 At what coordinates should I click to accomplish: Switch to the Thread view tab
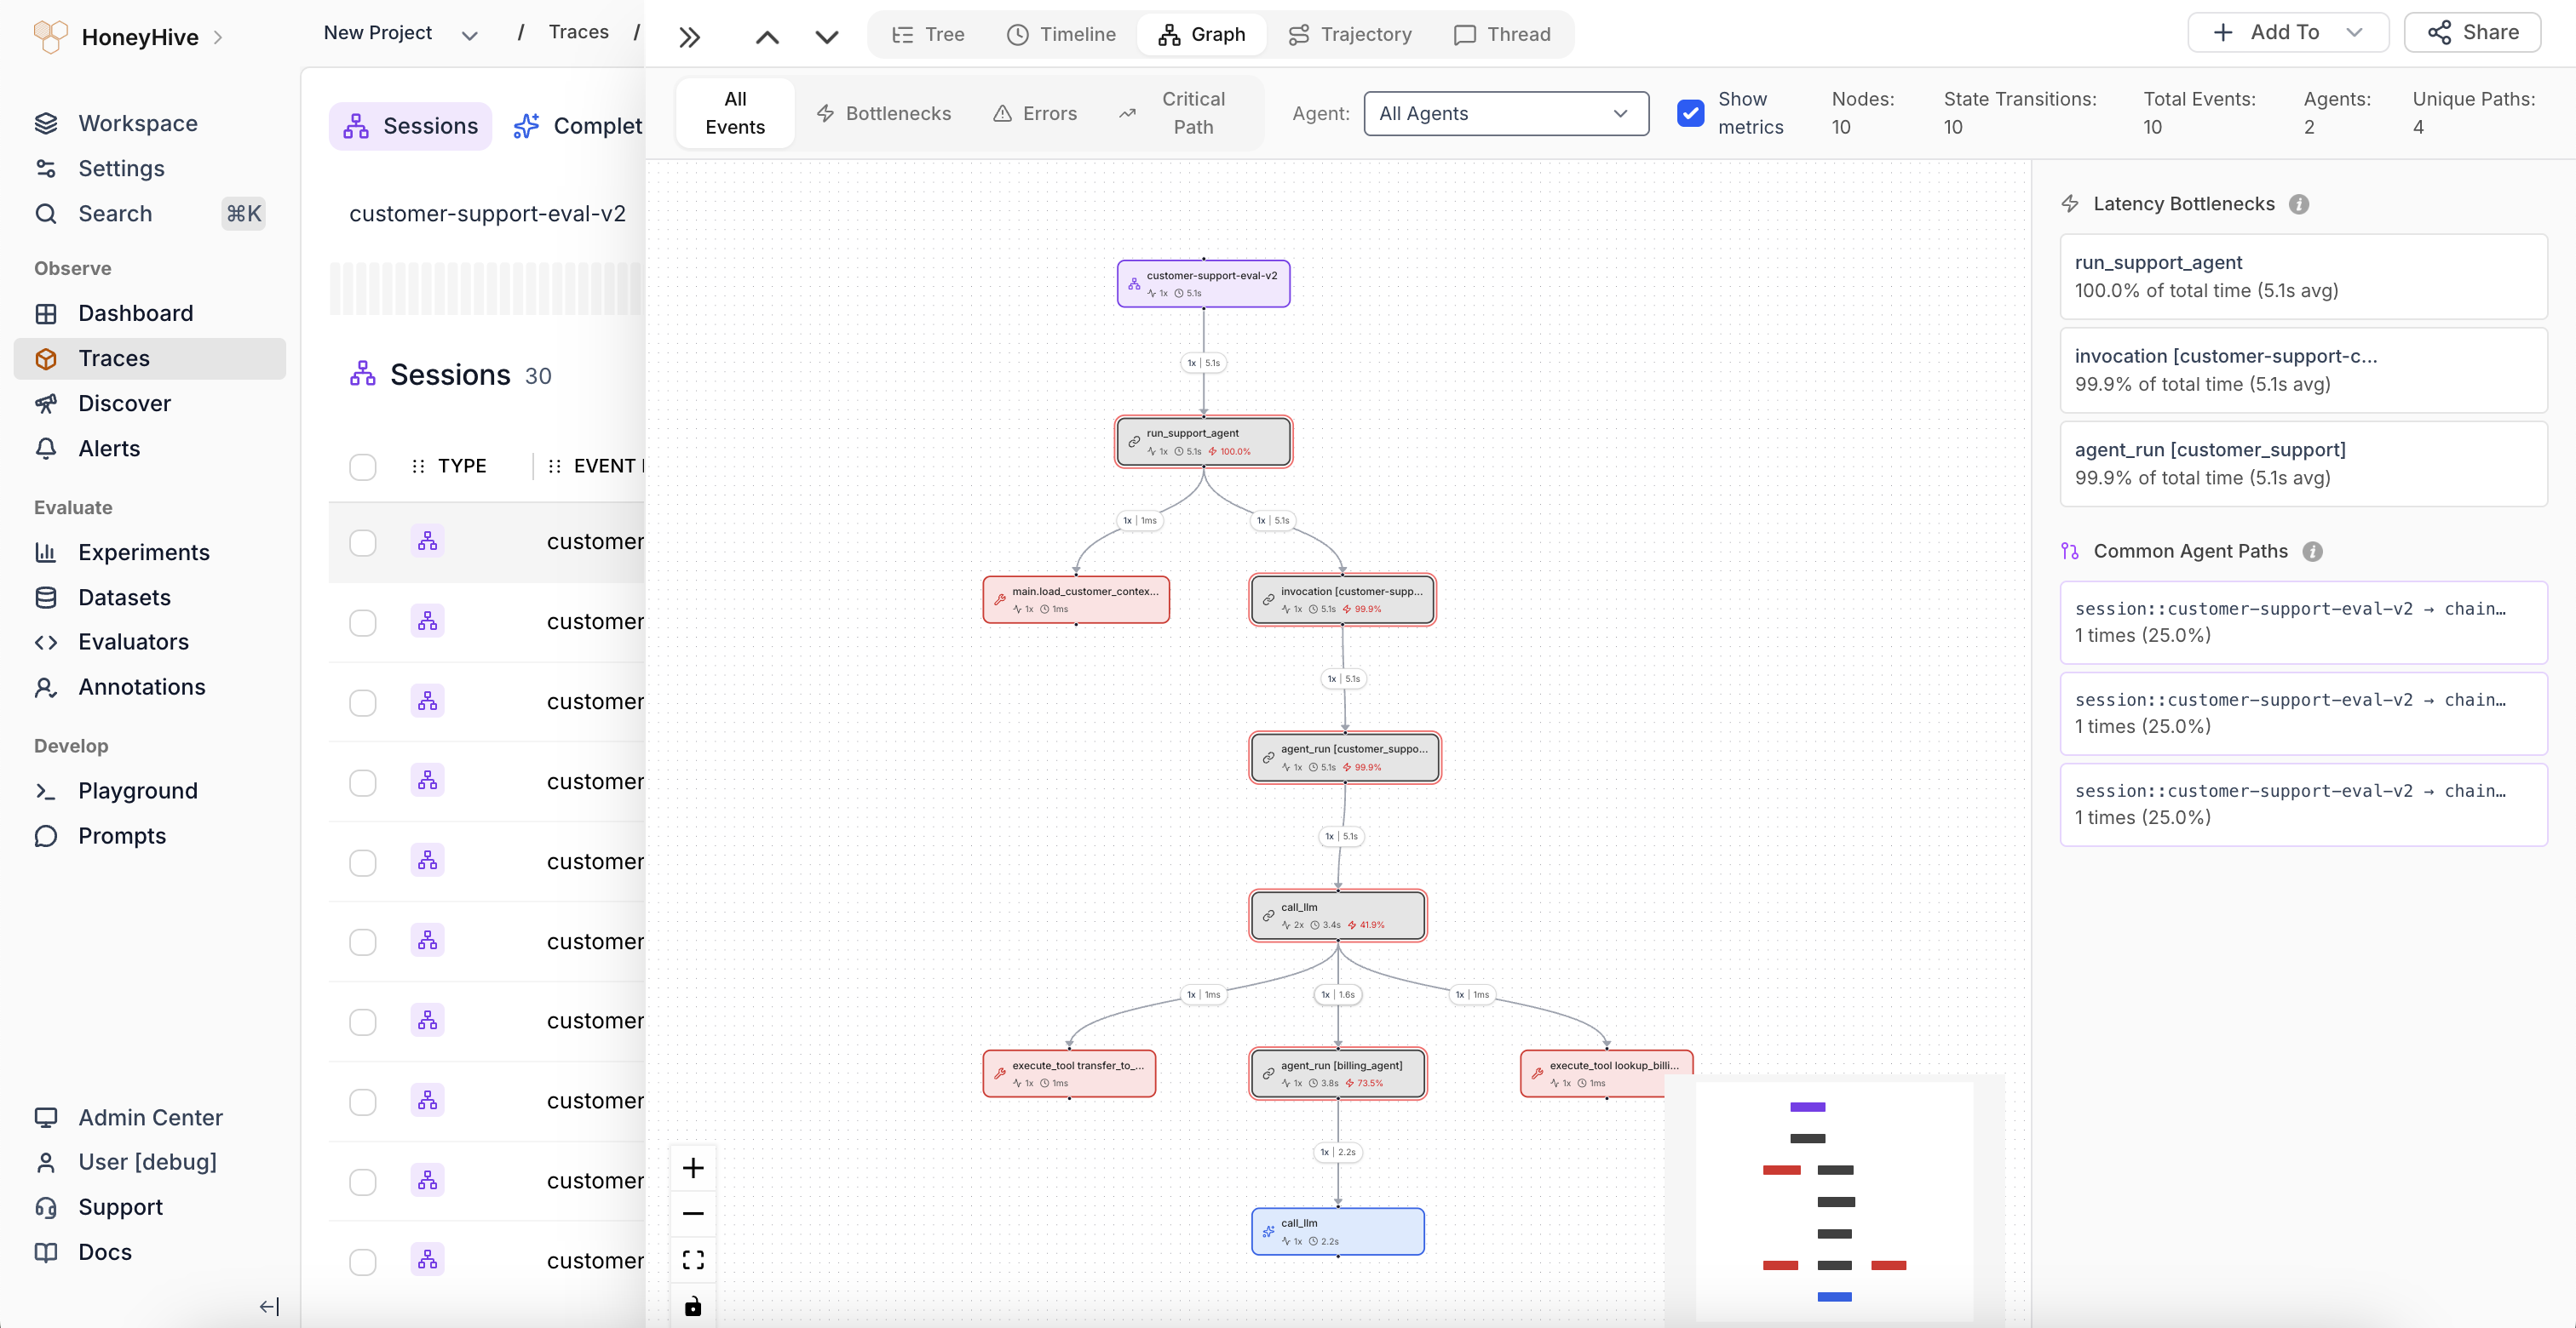point(1502,35)
